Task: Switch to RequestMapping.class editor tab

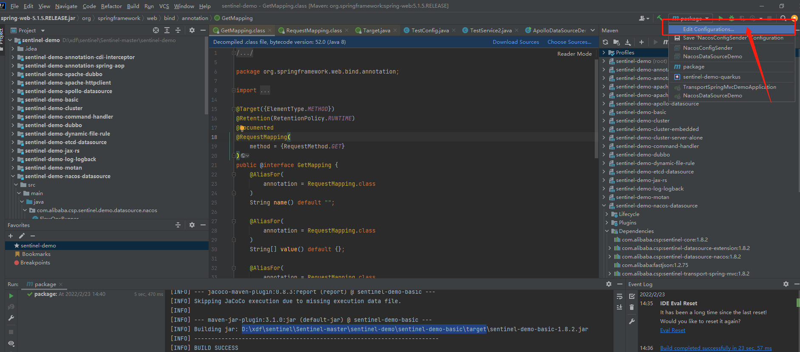Action: (x=314, y=30)
